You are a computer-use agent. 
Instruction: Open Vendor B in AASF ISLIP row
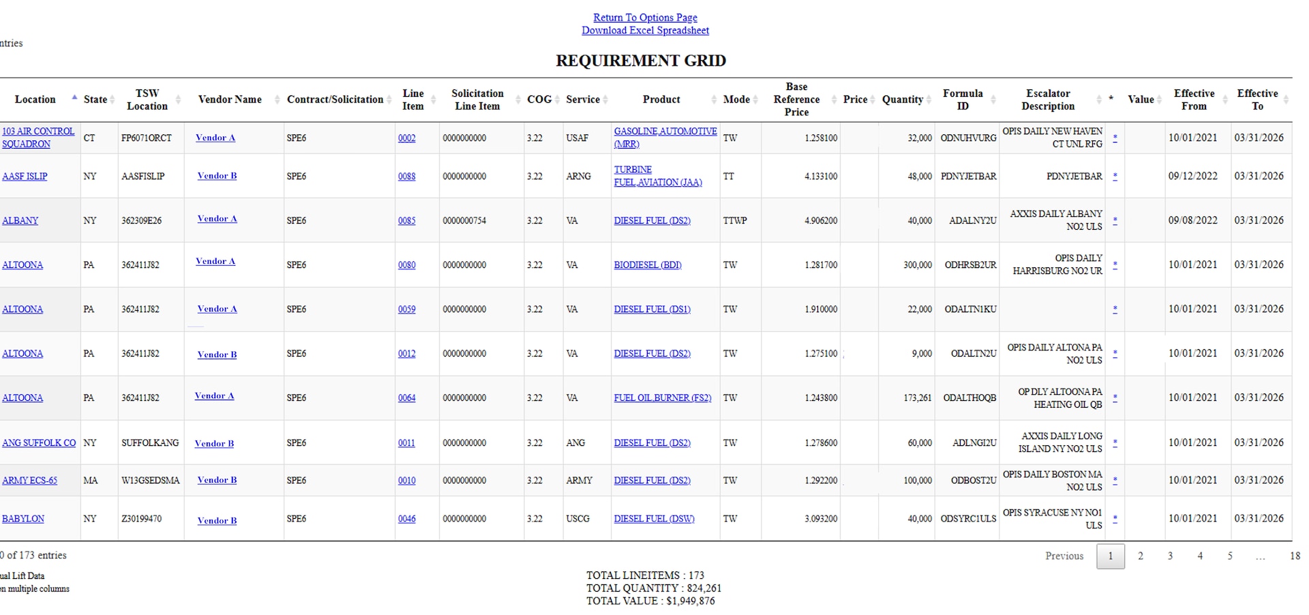pyautogui.click(x=217, y=176)
